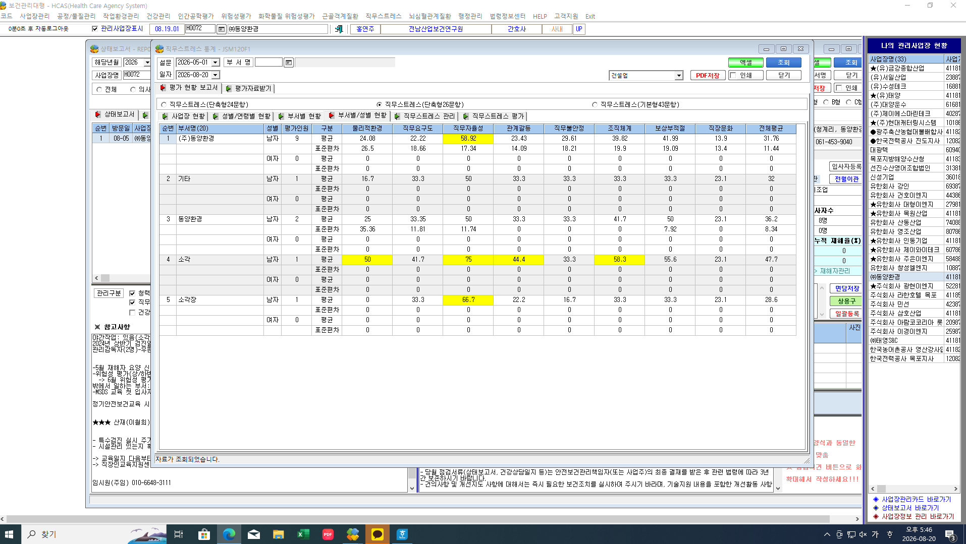
Task: Click the yellow highlighted 58.92 cell
Action: point(468,138)
